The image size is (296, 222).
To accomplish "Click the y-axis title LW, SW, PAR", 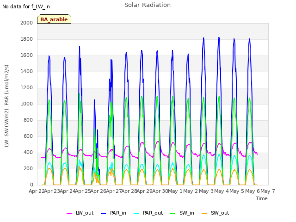I will pos(6,106).
